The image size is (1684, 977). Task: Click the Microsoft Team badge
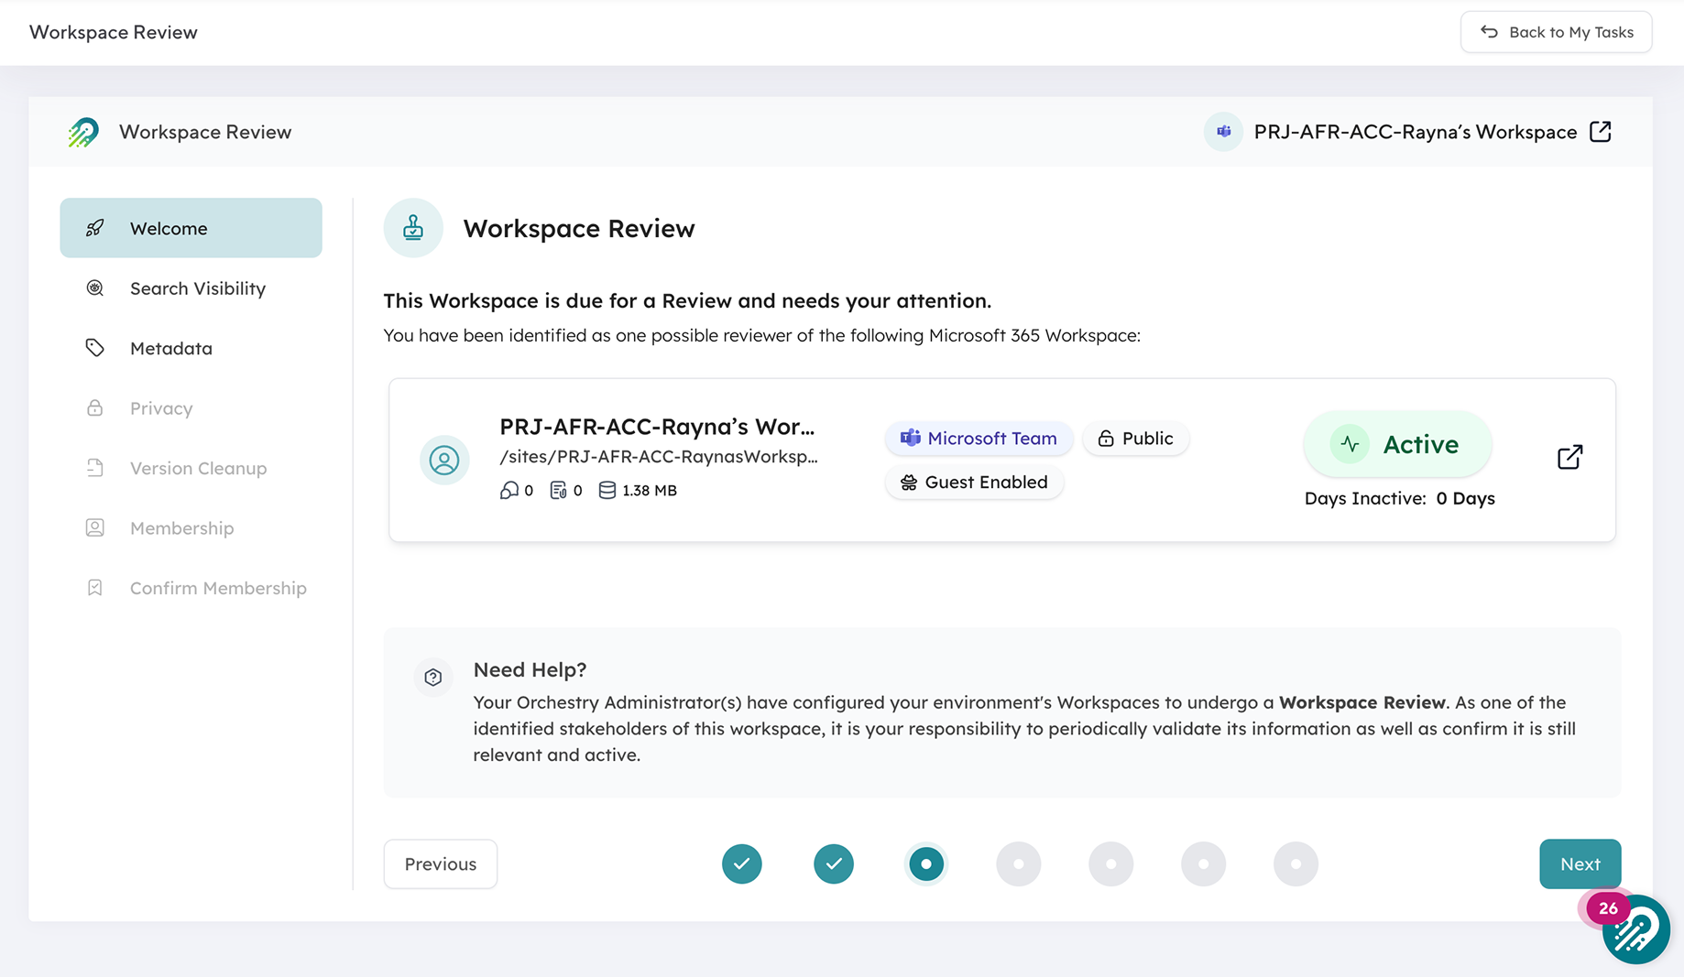(x=979, y=439)
